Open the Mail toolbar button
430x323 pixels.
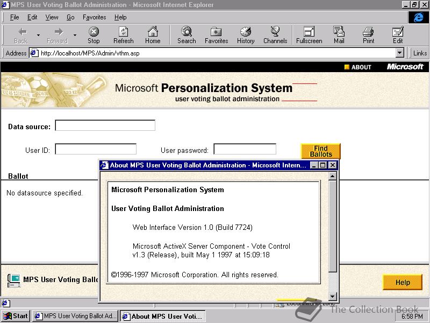coord(339,35)
